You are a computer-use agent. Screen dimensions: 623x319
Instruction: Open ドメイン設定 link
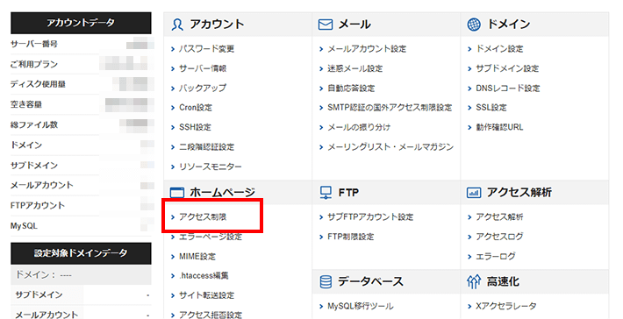(499, 49)
